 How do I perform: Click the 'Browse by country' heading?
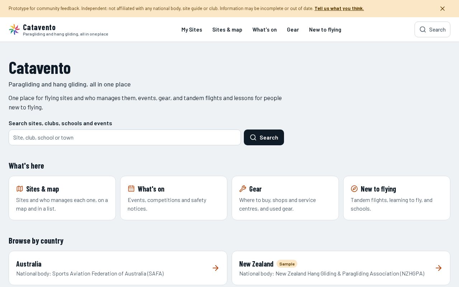pos(36,241)
